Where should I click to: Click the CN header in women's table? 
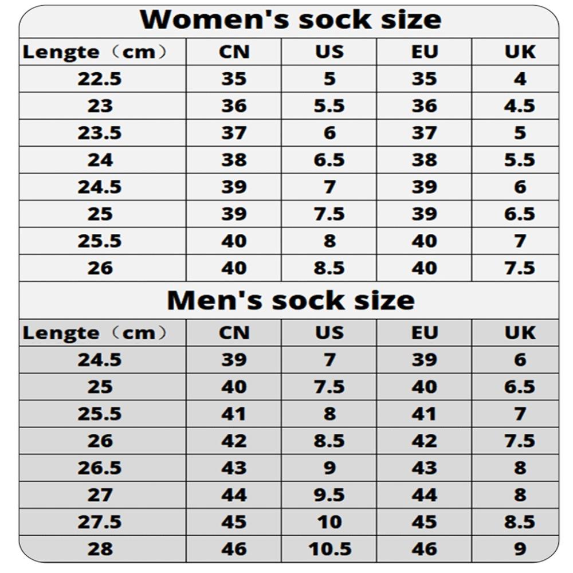[x=234, y=52]
